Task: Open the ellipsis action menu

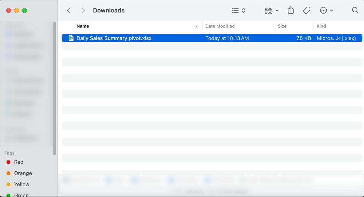Action: pyautogui.click(x=326, y=10)
